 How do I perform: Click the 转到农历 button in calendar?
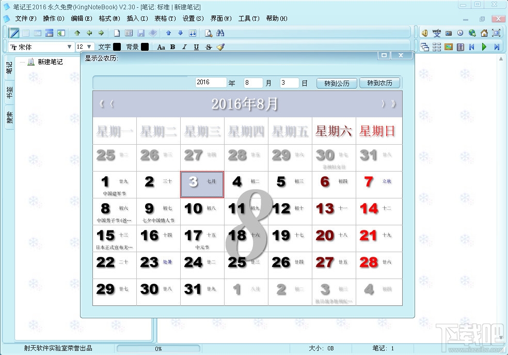(x=380, y=82)
